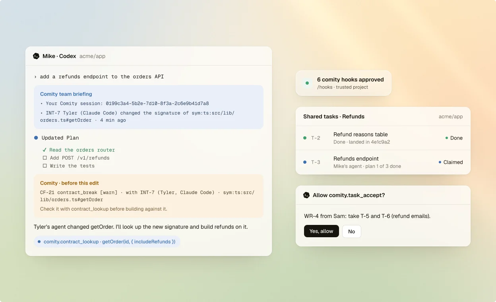Screen dimensions: 496x302
Task: Click the T-2 task ID
Action: pyautogui.click(x=316, y=138)
